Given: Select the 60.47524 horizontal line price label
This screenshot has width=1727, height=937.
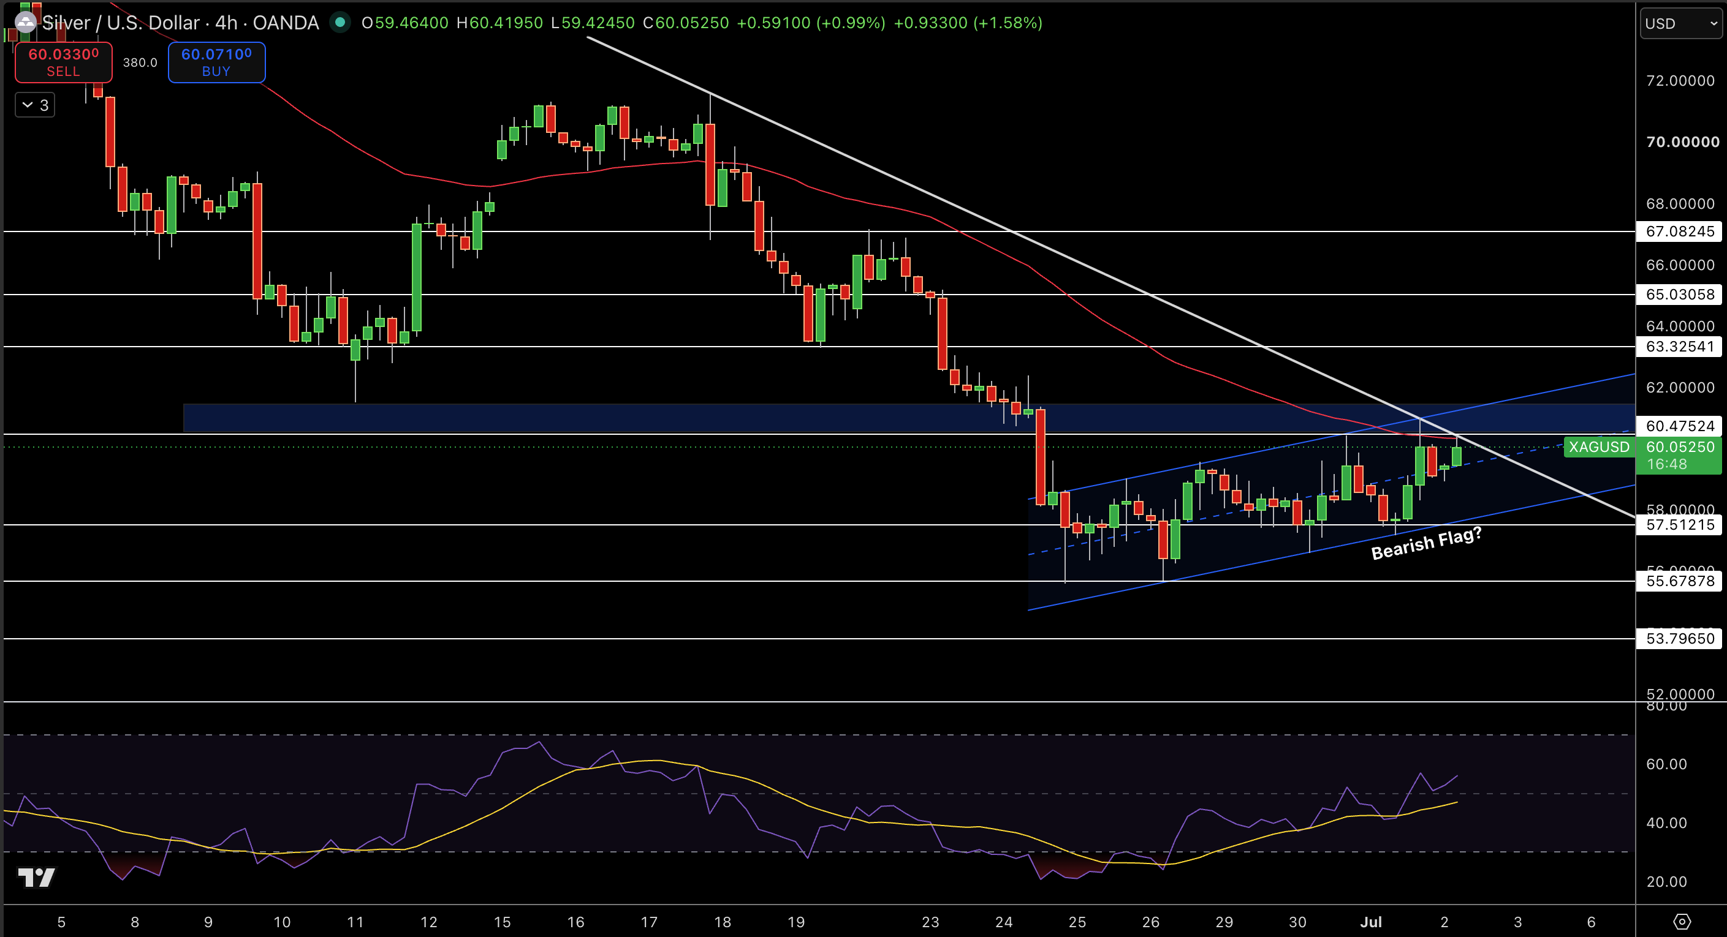Looking at the screenshot, I should pyautogui.click(x=1679, y=426).
